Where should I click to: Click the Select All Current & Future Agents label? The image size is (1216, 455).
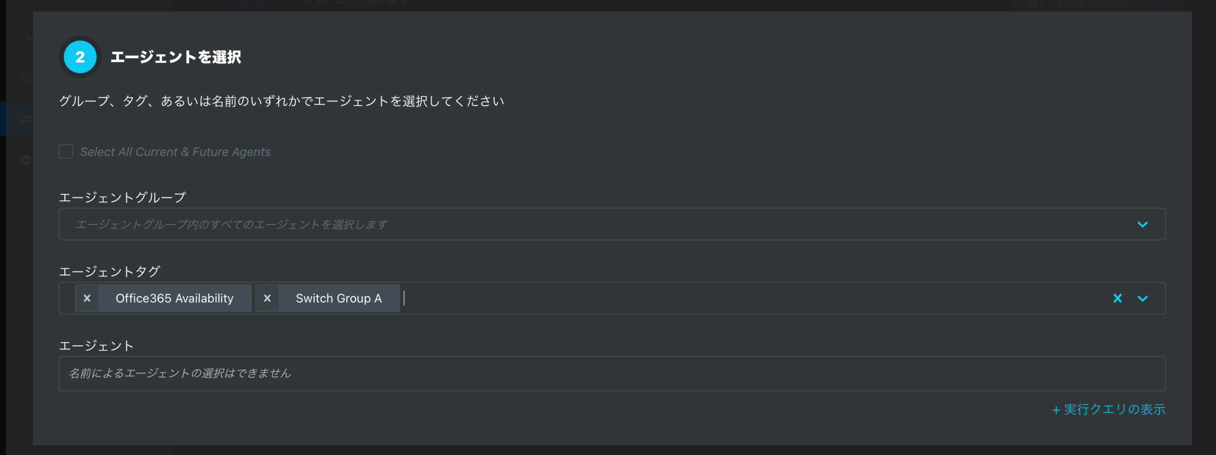175,152
